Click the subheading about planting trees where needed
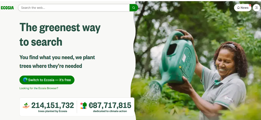This screenshot has height=120, width=261. [x=57, y=62]
